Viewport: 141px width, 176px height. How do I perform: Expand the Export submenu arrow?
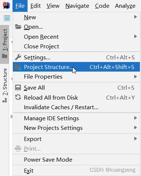135,139
